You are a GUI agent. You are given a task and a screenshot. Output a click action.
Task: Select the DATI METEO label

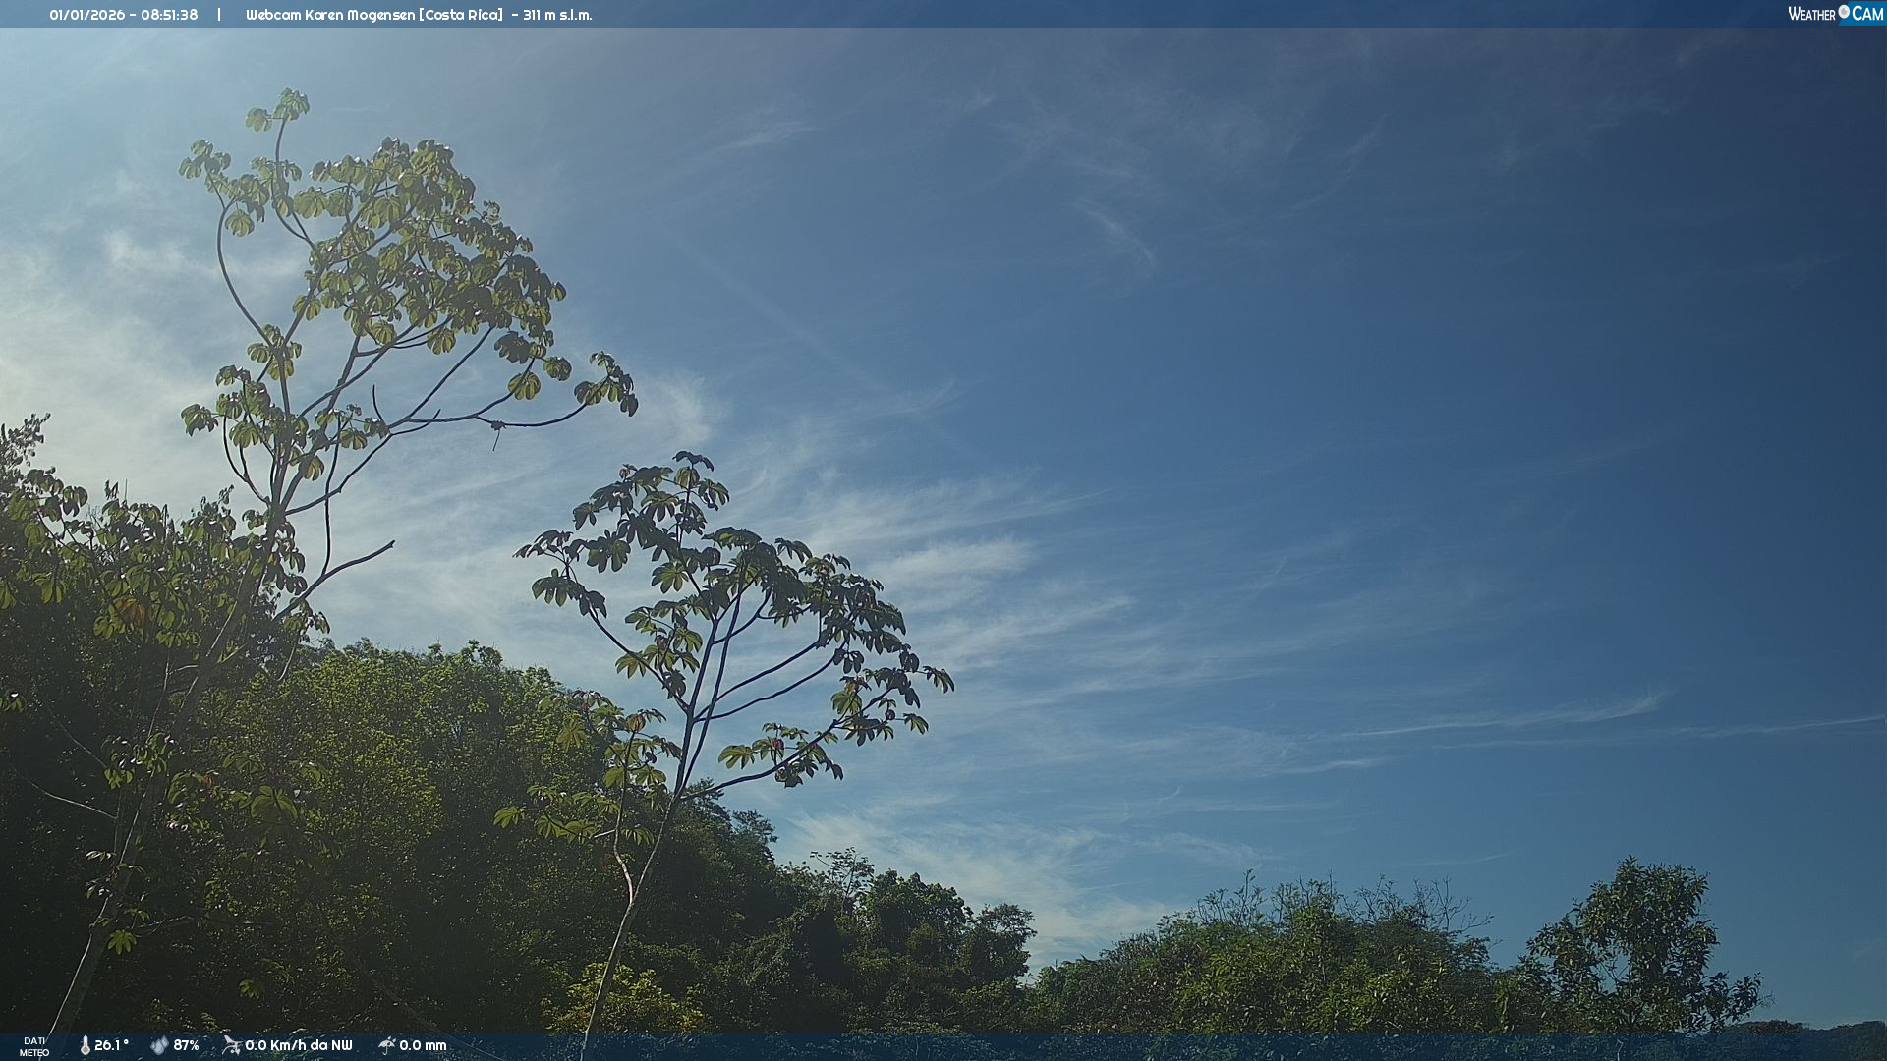34,1046
